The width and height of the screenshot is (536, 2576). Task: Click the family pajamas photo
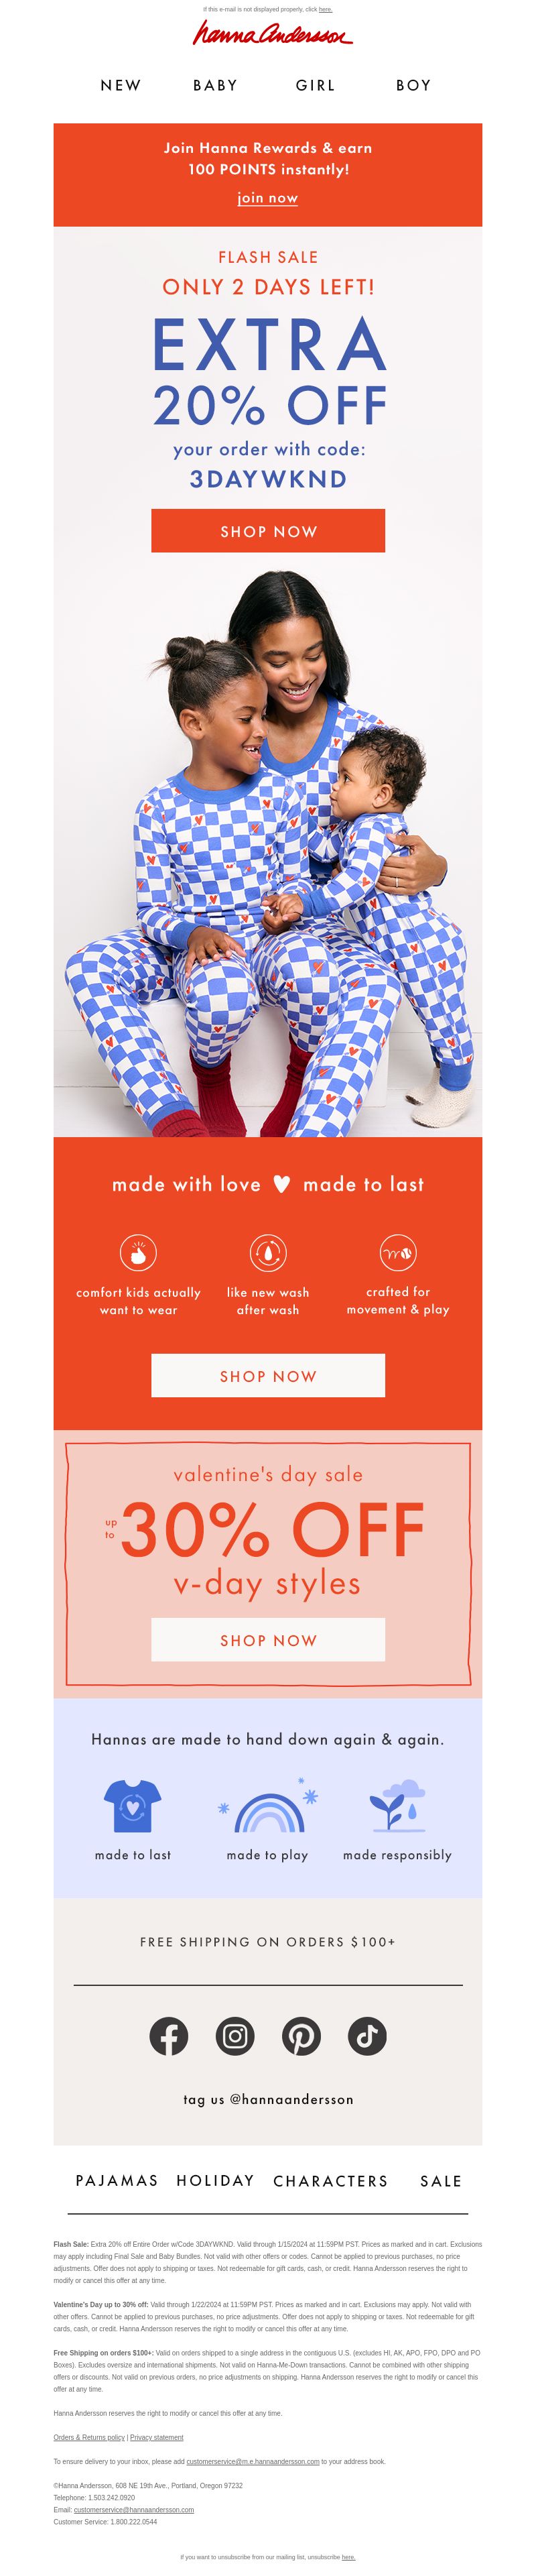268,850
